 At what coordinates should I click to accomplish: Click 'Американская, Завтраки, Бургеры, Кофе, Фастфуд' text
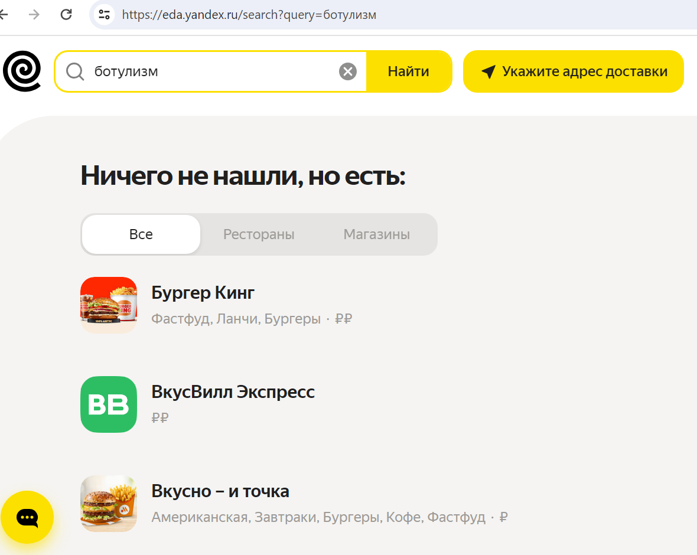coord(318,517)
